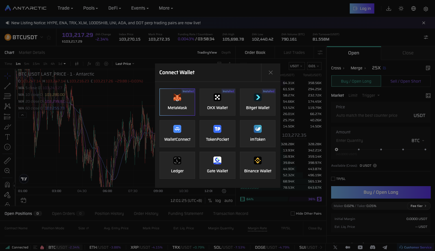Tick the TP/SL checkbox
Viewport: 435px width, 251px height.
pyautogui.click(x=333, y=179)
